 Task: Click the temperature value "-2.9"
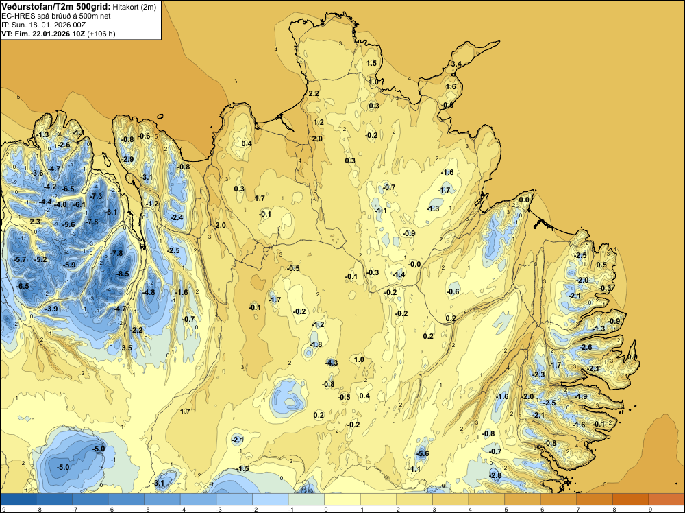tap(127, 159)
